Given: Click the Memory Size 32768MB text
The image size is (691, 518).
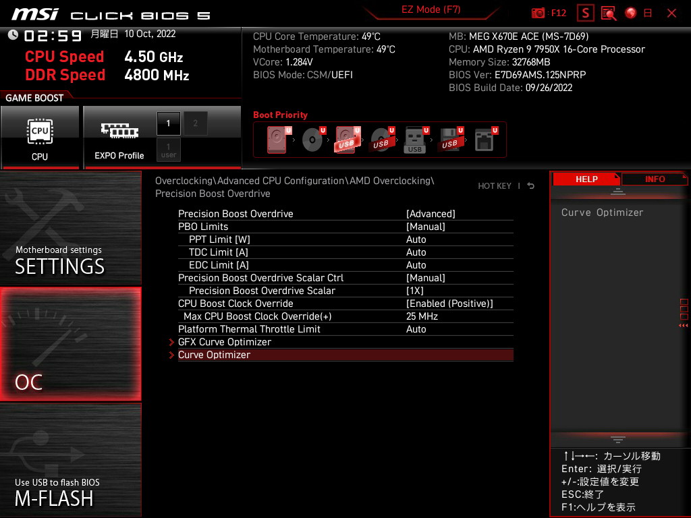Looking at the screenshot, I should 499,62.
